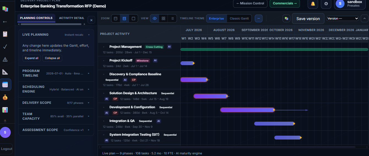Open the money bag commercials sidebar icon

(x=5, y=97)
